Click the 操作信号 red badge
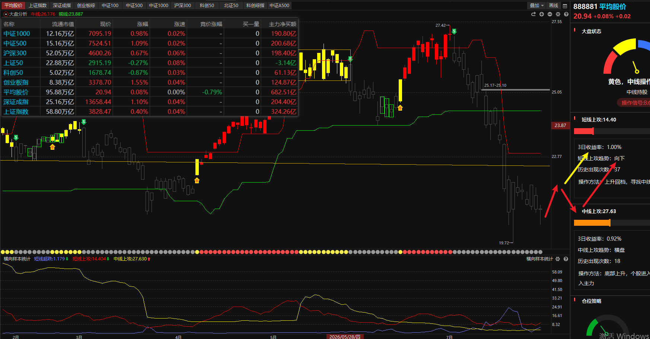This screenshot has height=339, width=650. click(x=634, y=103)
